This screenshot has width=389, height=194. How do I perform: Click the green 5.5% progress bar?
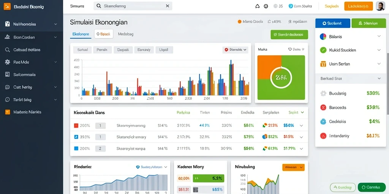point(209,178)
